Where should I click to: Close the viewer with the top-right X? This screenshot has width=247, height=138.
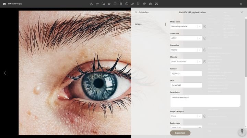(241, 4)
